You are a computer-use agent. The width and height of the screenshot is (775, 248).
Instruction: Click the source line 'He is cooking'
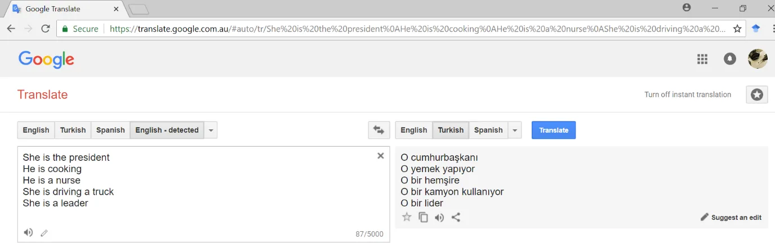[x=52, y=169]
